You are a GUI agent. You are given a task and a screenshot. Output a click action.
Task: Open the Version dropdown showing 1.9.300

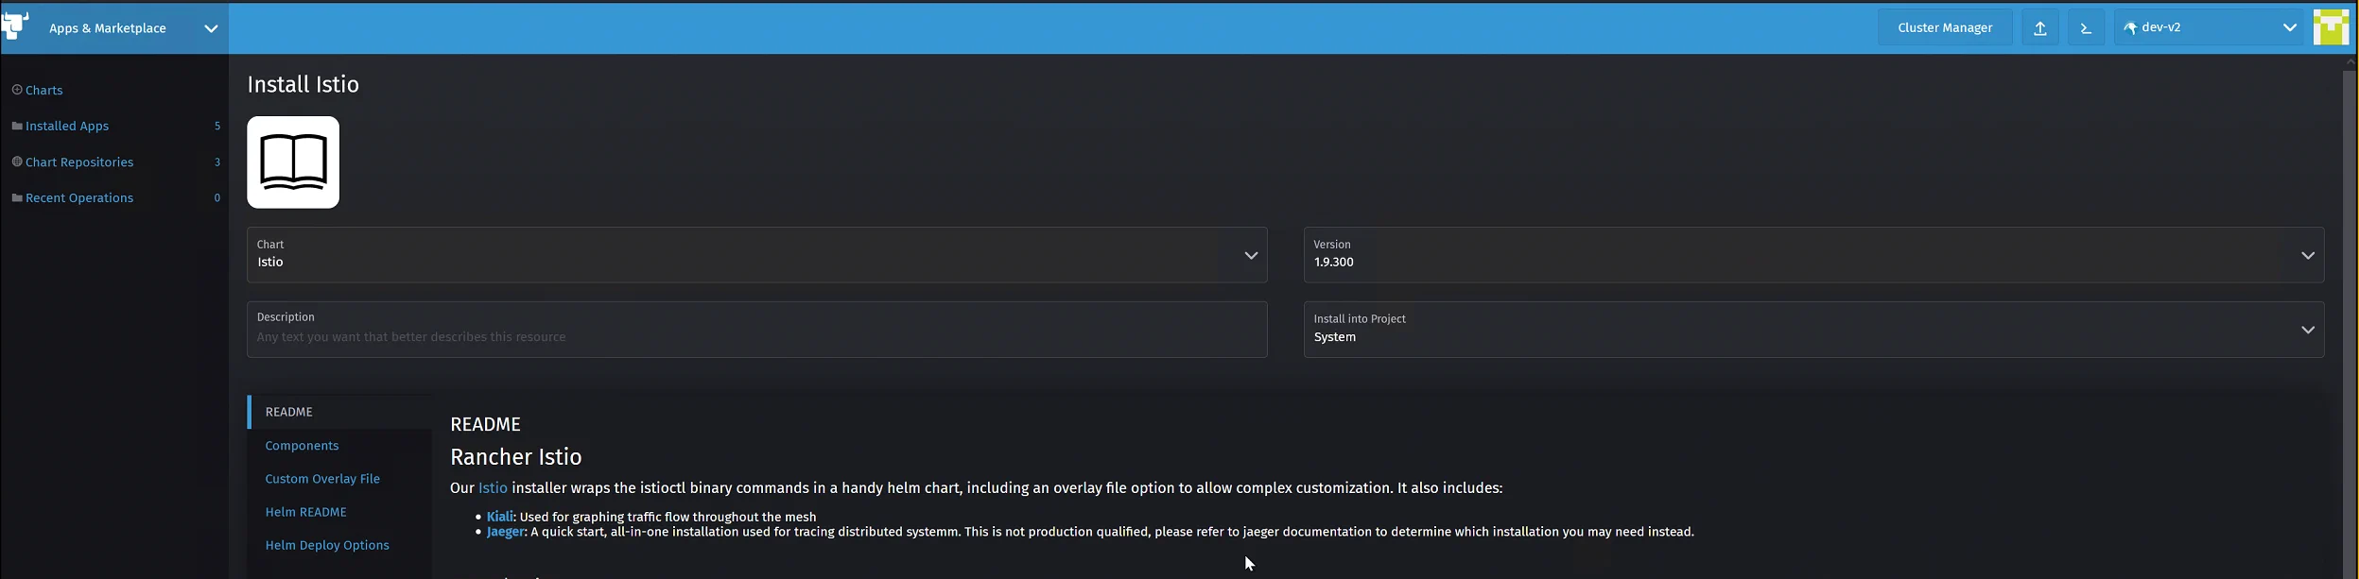coord(2307,255)
